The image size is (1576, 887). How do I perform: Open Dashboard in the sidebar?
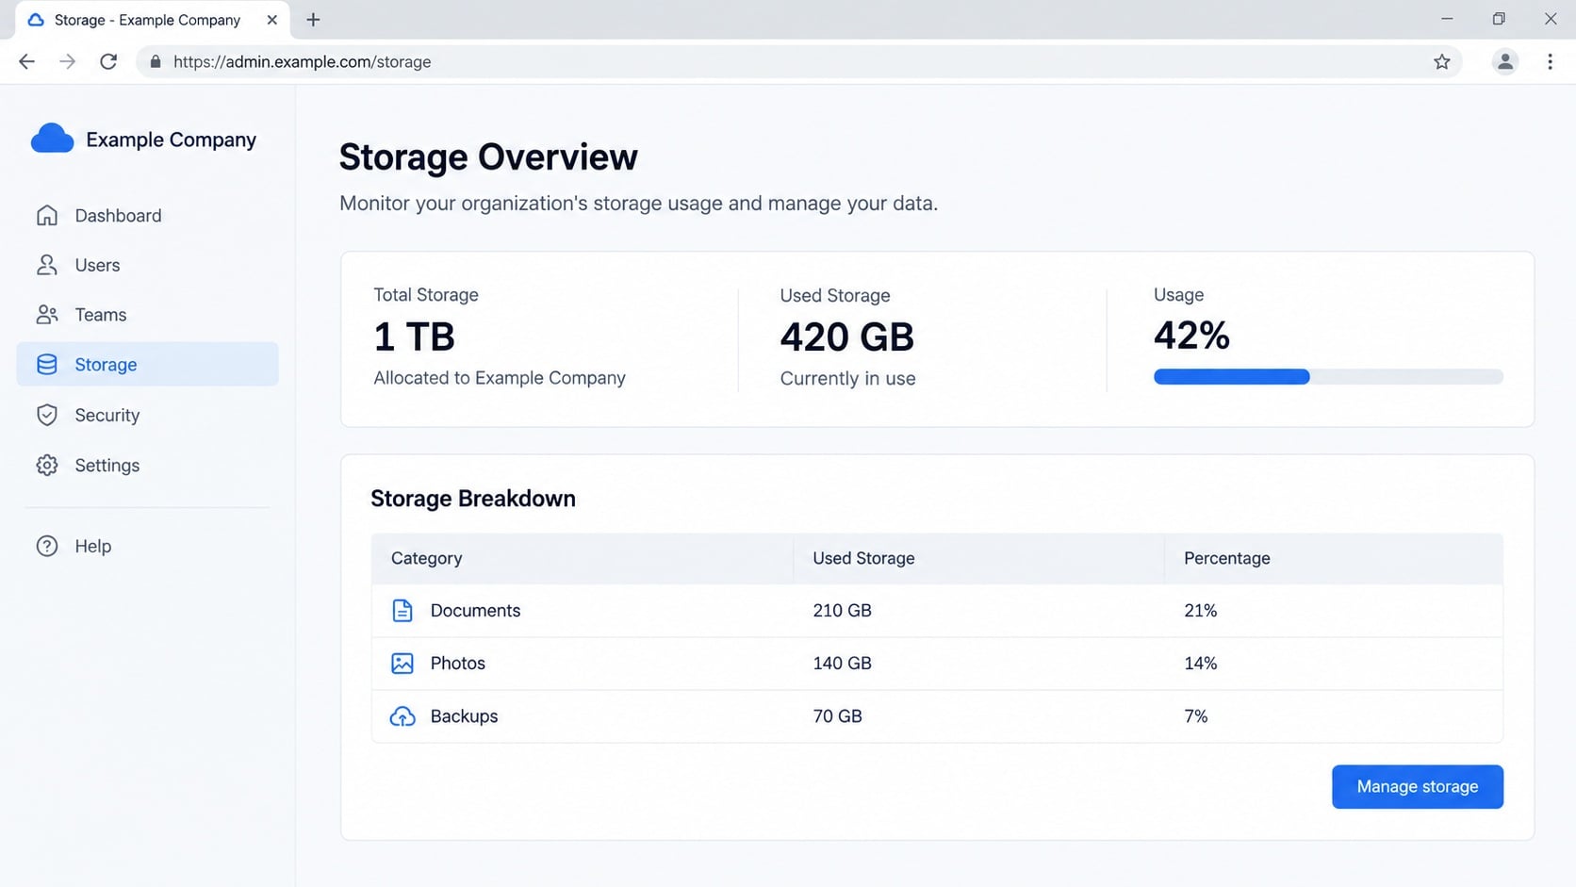tap(148, 215)
